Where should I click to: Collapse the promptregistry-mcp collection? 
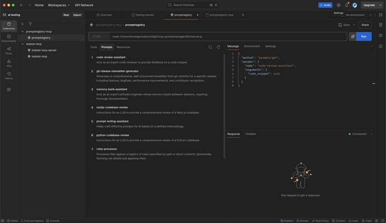coord(22,32)
